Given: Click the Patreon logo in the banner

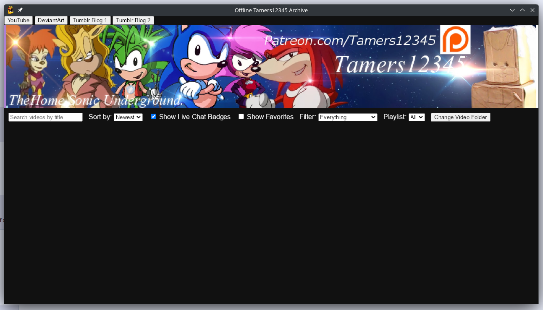Looking at the screenshot, I should click(x=455, y=39).
